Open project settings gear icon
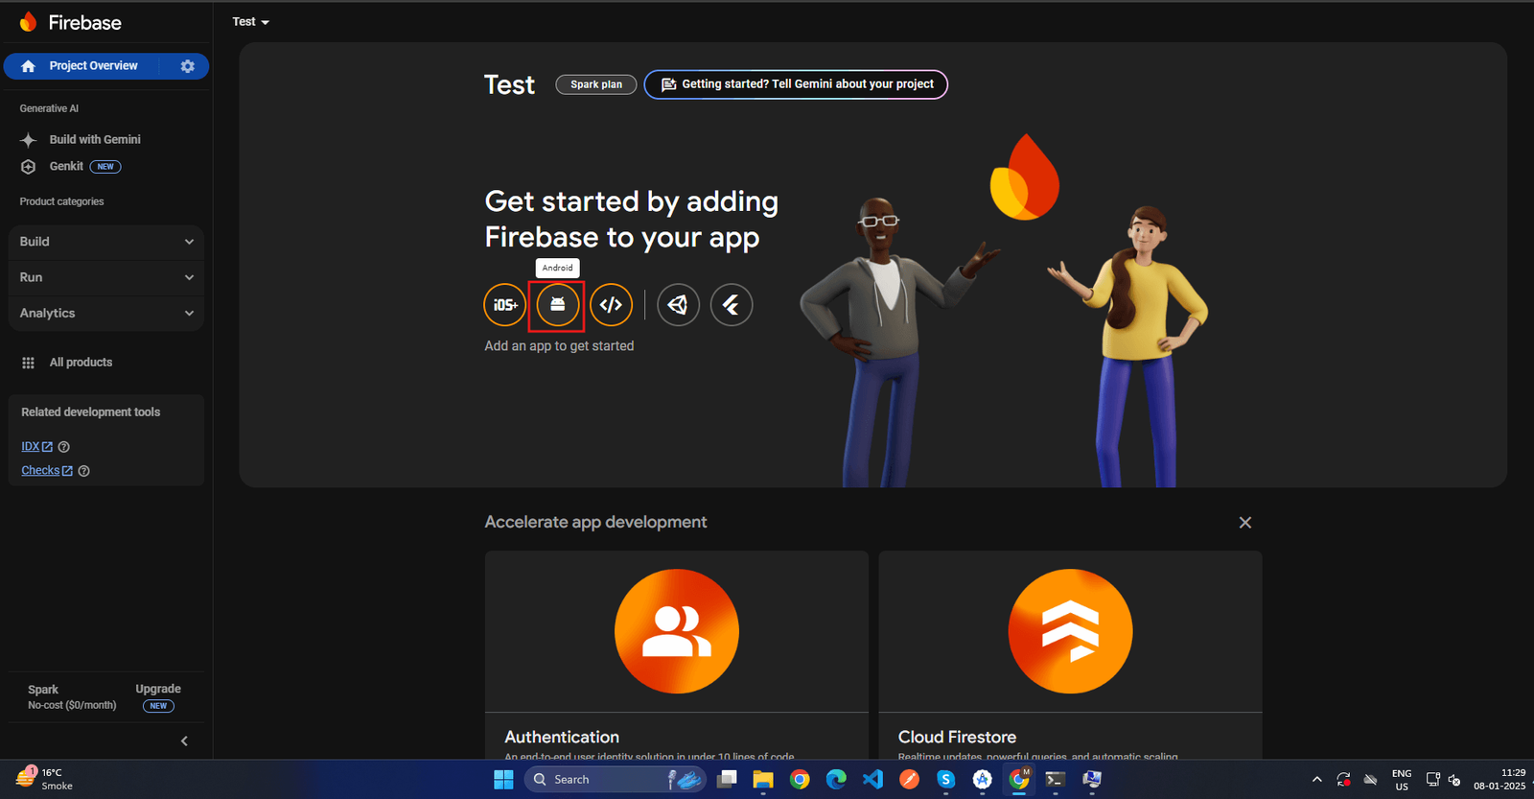 point(188,66)
